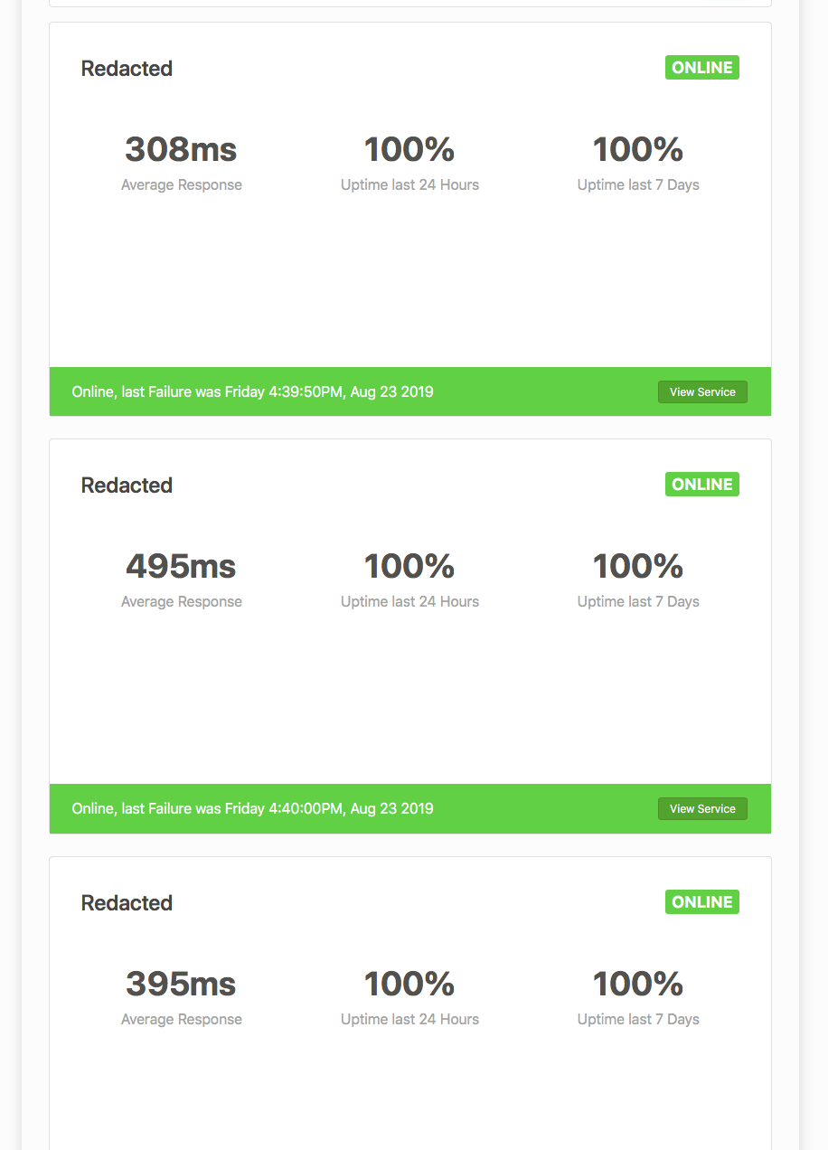Image resolution: width=828 pixels, height=1150 pixels.
Task: Click the 100% Uptime last 7 Days on second card
Action: [638, 566]
